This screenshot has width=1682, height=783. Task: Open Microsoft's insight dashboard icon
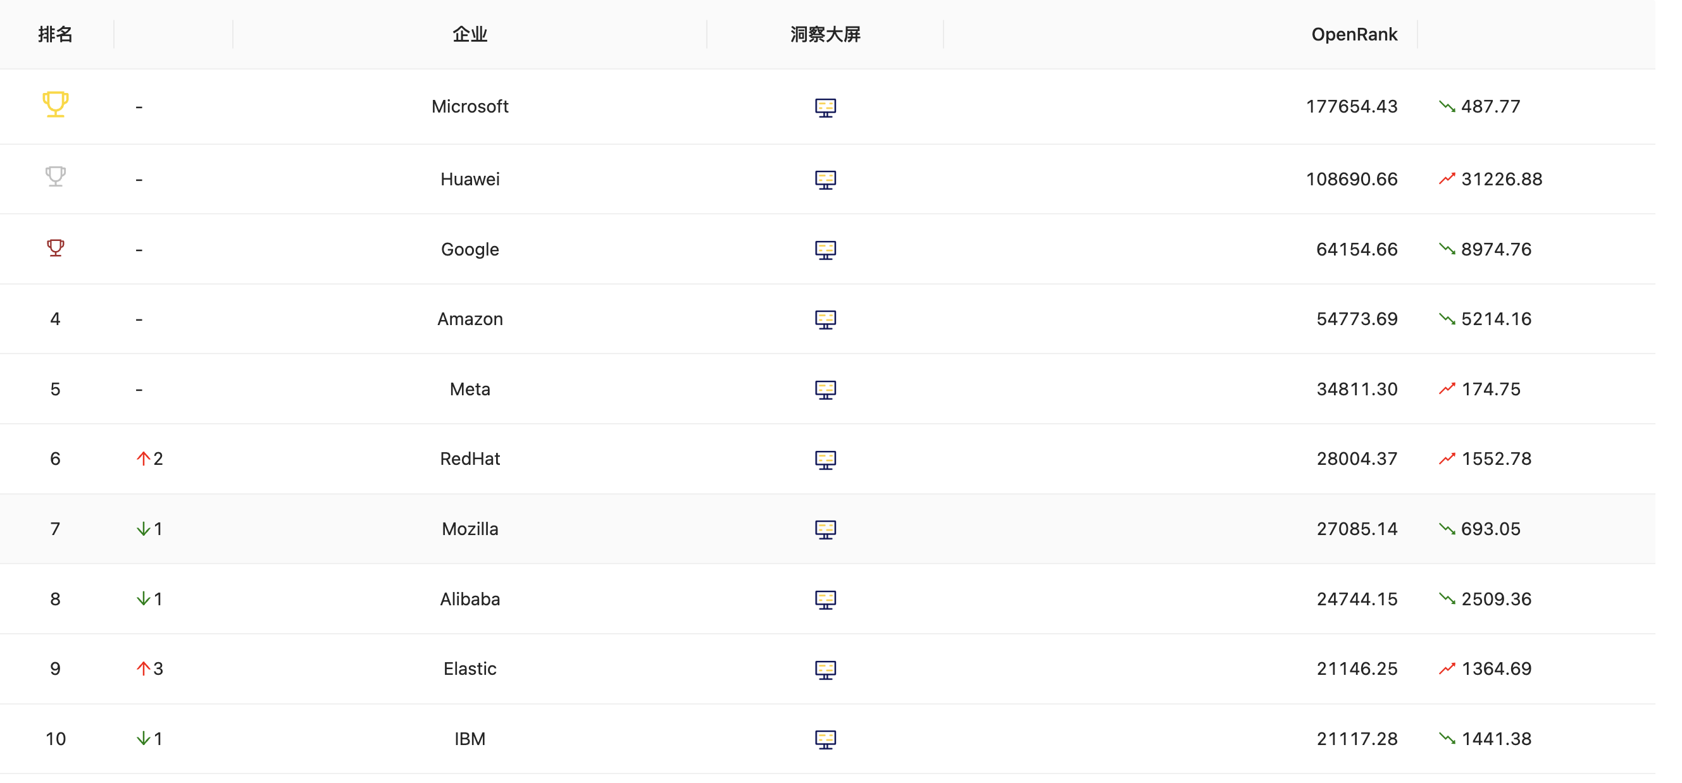(x=825, y=107)
